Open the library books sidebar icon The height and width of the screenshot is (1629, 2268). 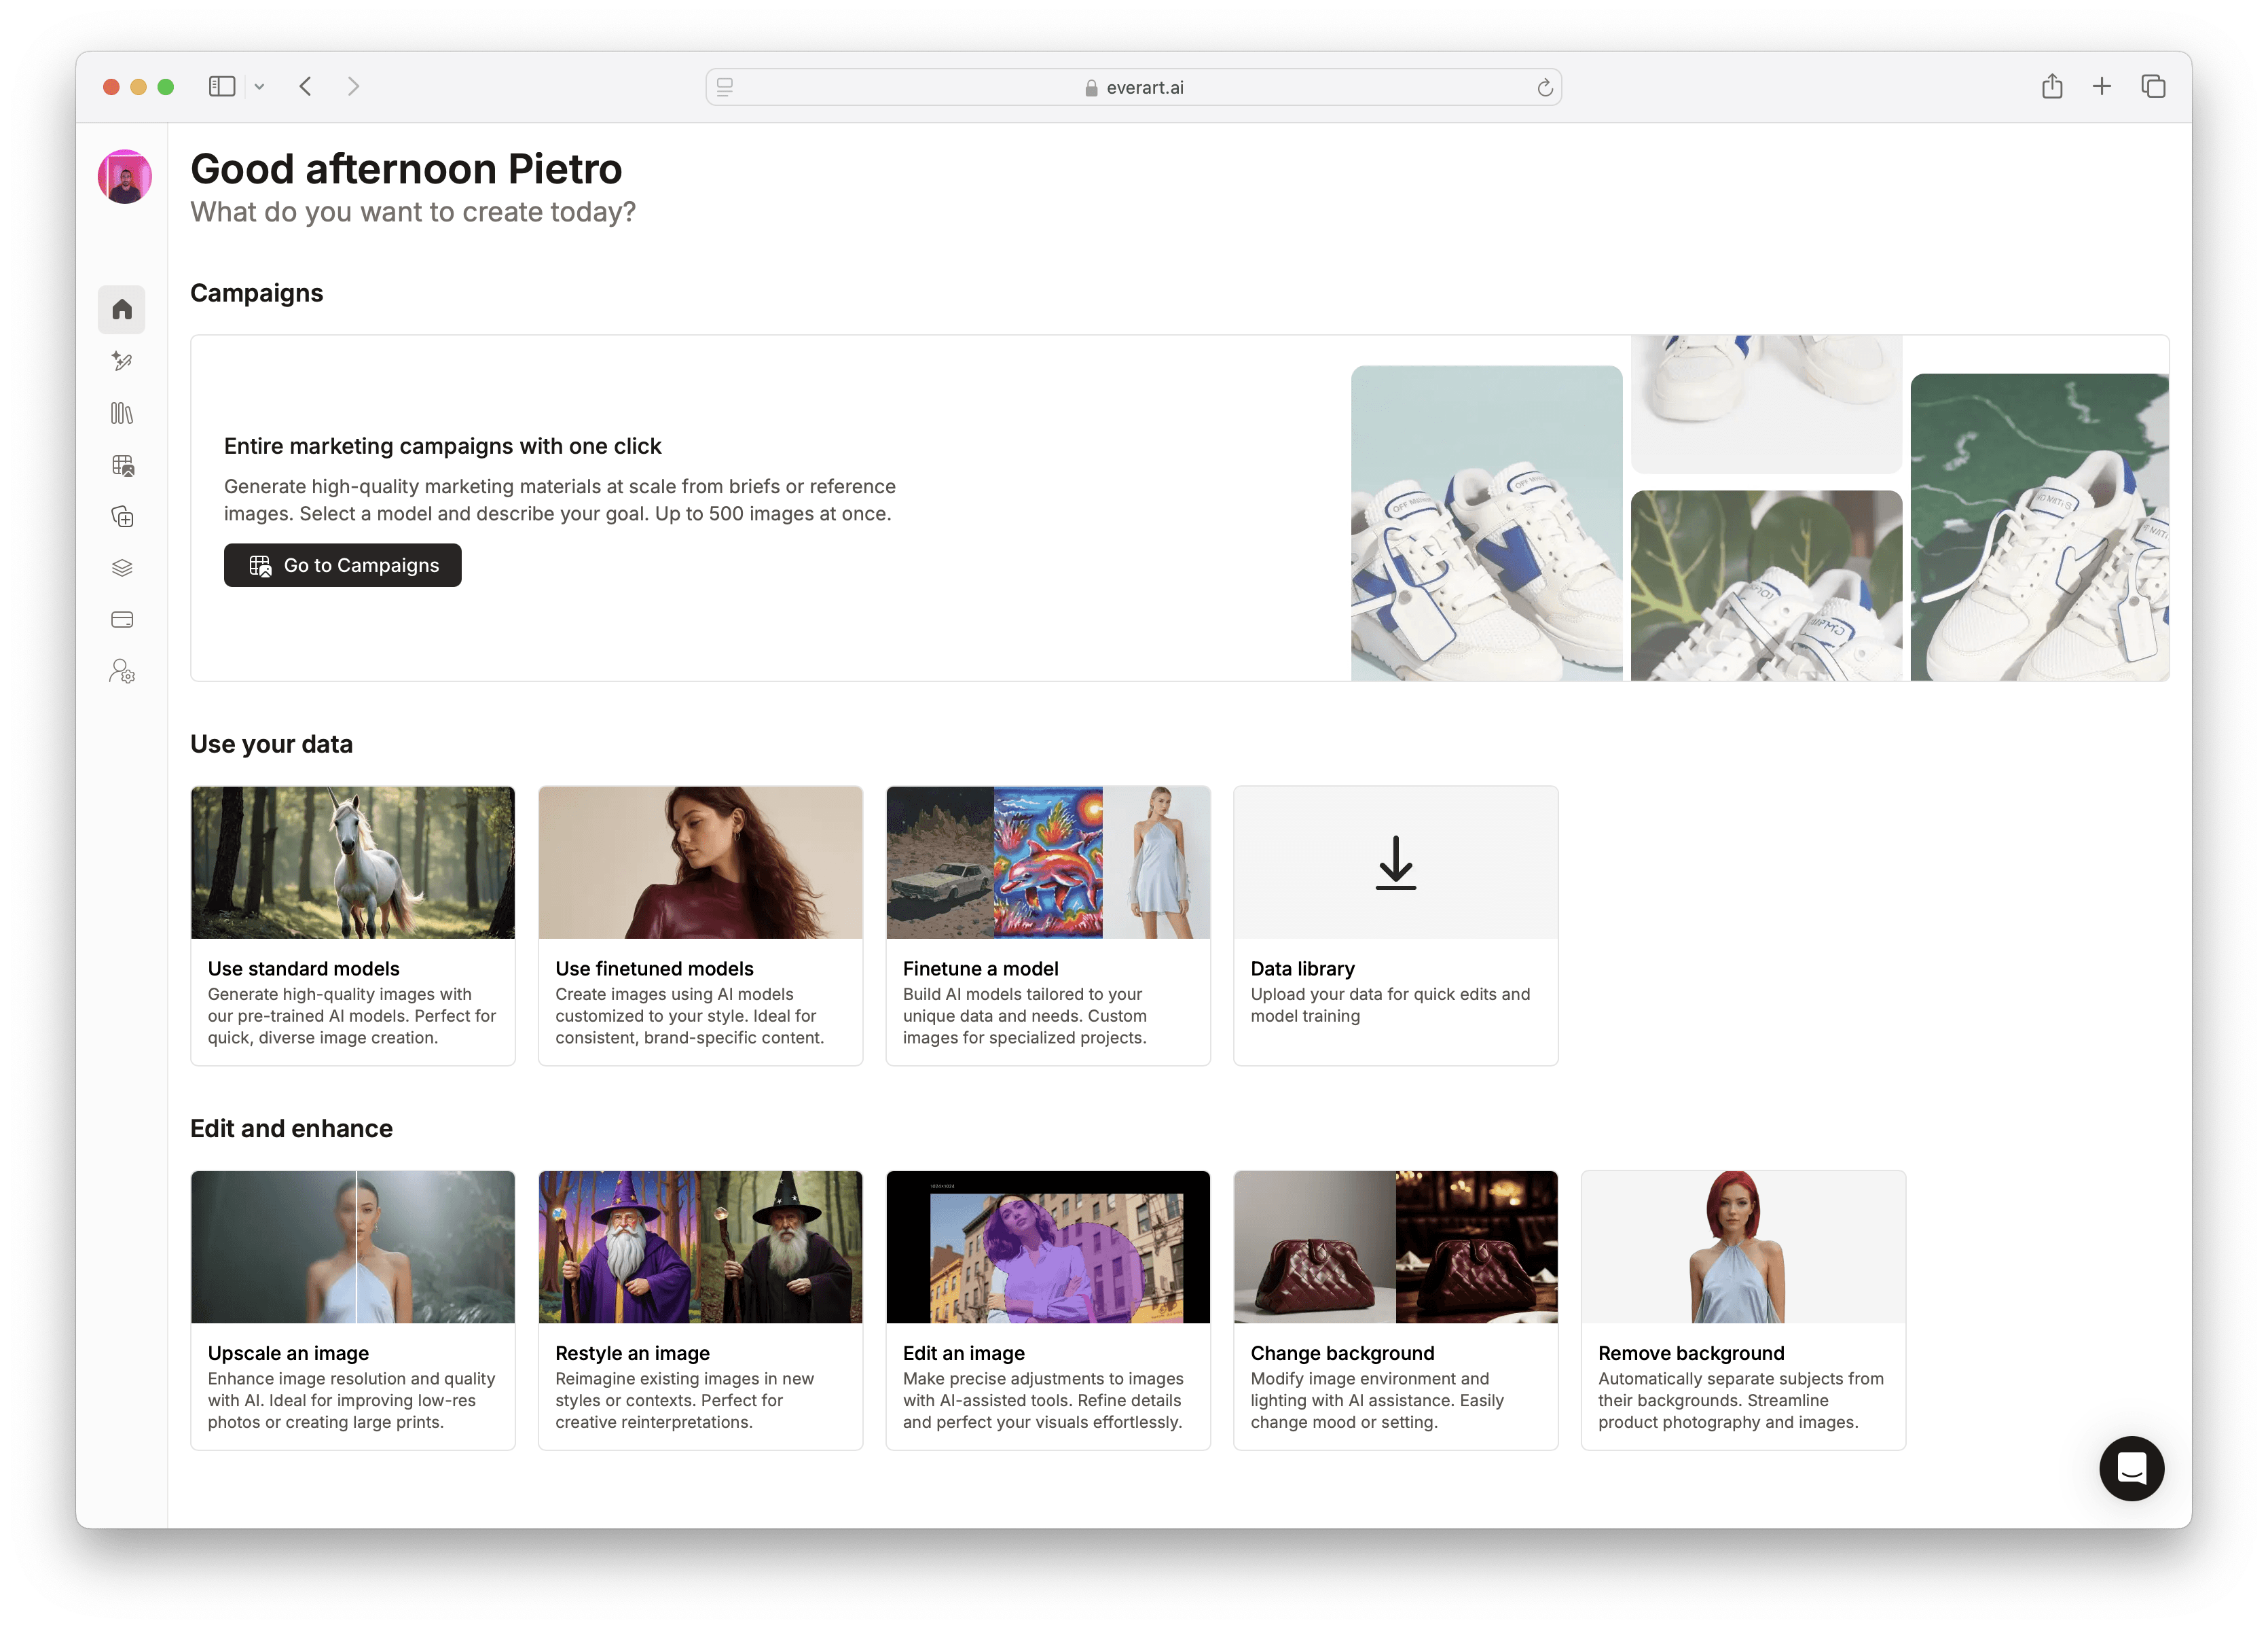pyautogui.click(x=122, y=413)
